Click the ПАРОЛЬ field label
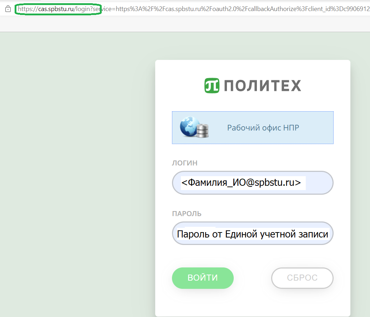The width and height of the screenshot is (370, 317). (187, 214)
